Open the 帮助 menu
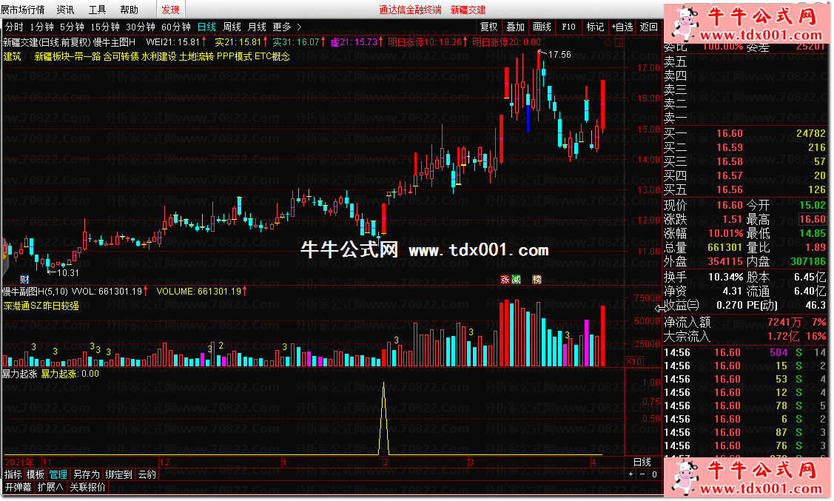The width and height of the screenshot is (834, 501). click(130, 10)
